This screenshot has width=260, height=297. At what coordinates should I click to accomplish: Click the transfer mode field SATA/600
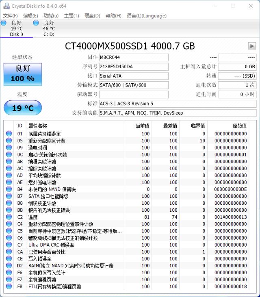[x=134, y=85]
